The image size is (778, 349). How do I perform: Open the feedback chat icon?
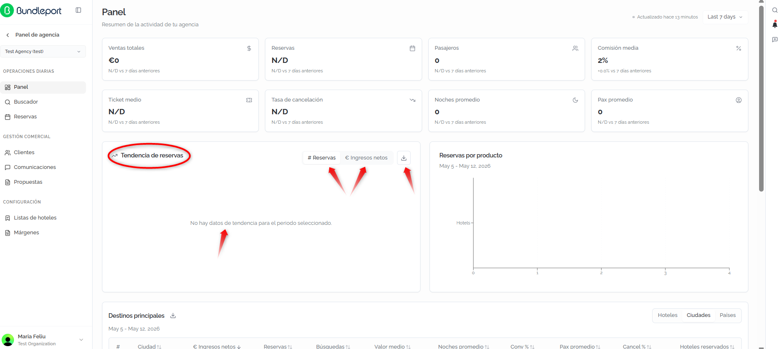click(775, 39)
